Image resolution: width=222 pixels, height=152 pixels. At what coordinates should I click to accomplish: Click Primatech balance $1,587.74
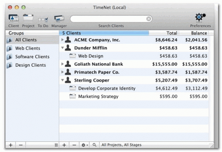click(x=196, y=72)
